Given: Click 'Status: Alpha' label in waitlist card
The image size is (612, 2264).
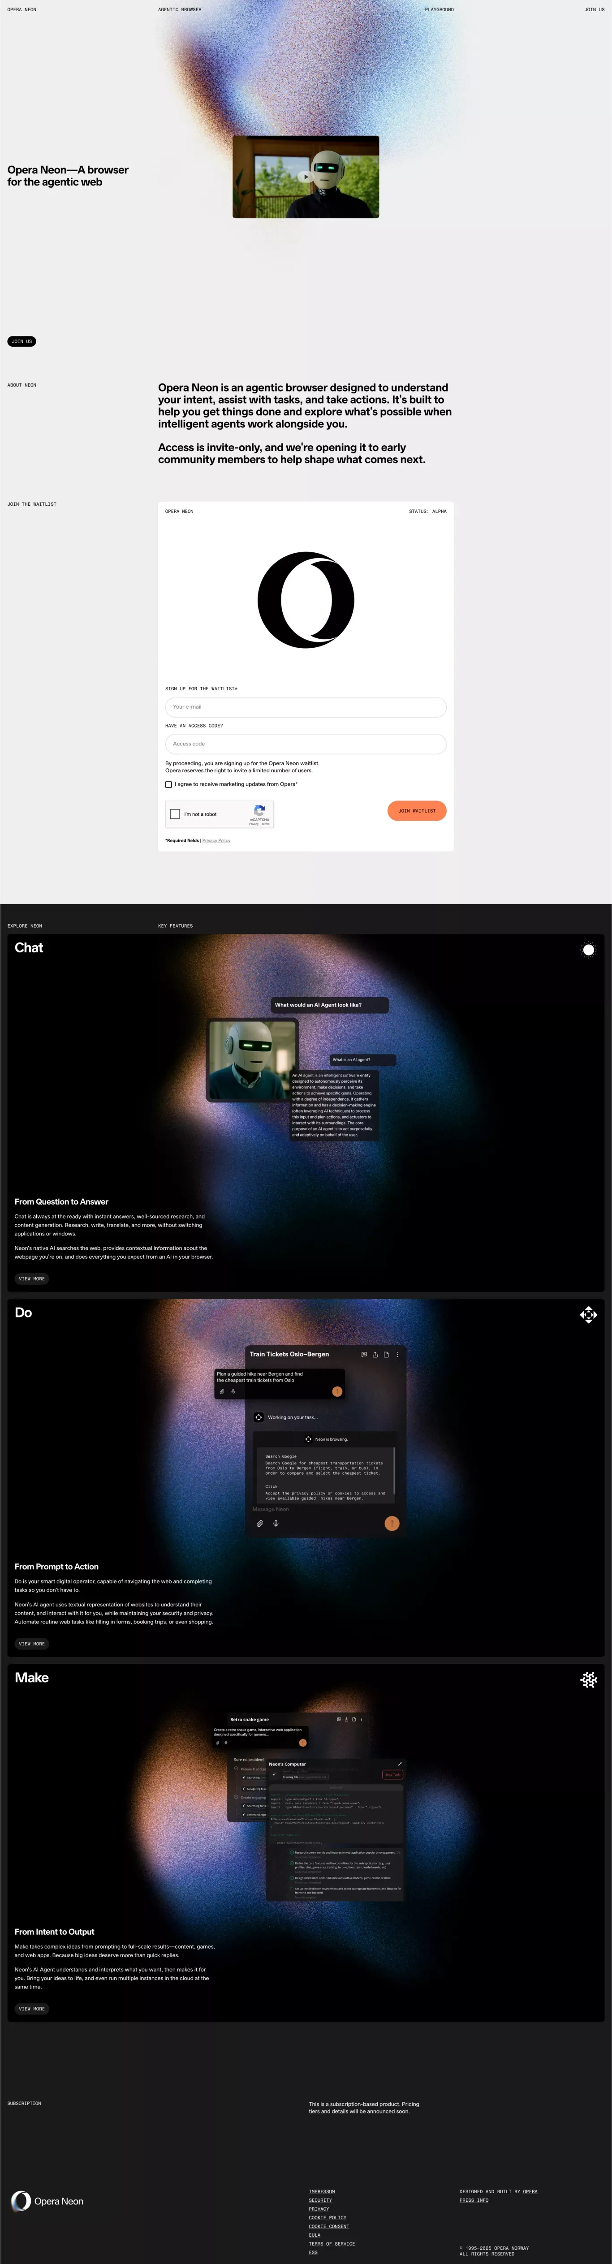Looking at the screenshot, I should [427, 511].
